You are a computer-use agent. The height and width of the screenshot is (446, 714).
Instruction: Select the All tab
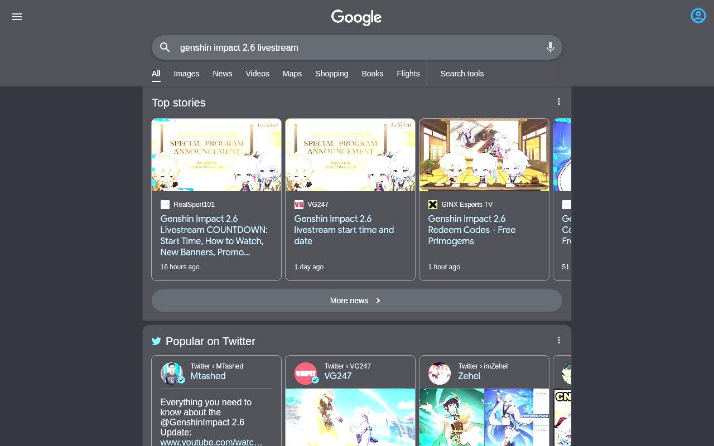pyautogui.click(x=156, y=74)
